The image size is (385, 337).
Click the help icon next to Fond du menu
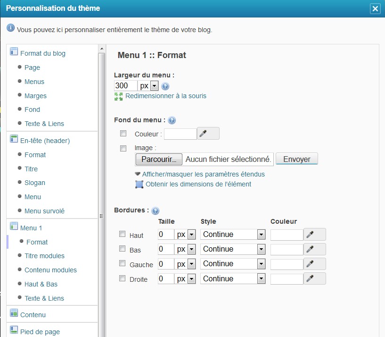172,120
